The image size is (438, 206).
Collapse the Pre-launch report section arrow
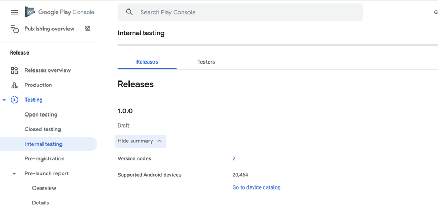[14, 173]
